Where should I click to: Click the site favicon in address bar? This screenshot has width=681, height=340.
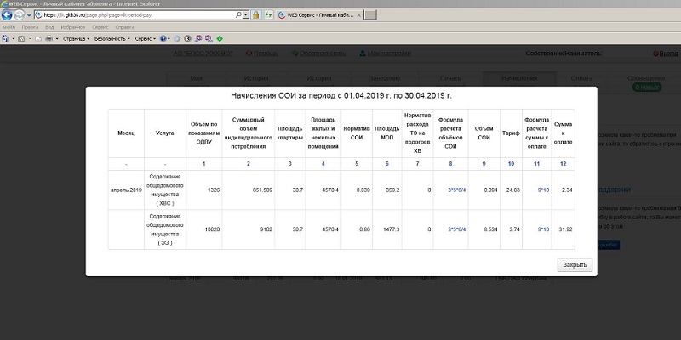coord(38,14)
